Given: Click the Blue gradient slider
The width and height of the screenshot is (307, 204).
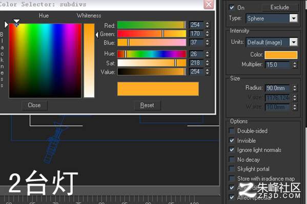Looking at the screenshot, I should (152, 42).
